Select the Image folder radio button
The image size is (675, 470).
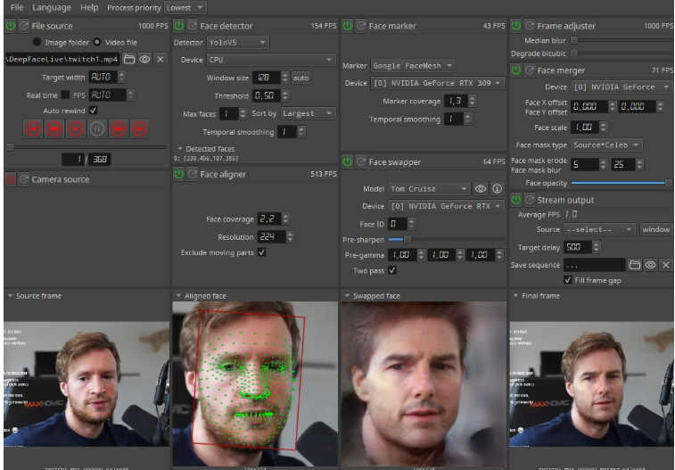click(x=37, y=42)
